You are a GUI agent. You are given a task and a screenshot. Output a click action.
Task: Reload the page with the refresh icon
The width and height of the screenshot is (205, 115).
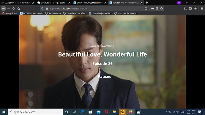(x=14, y=9)
